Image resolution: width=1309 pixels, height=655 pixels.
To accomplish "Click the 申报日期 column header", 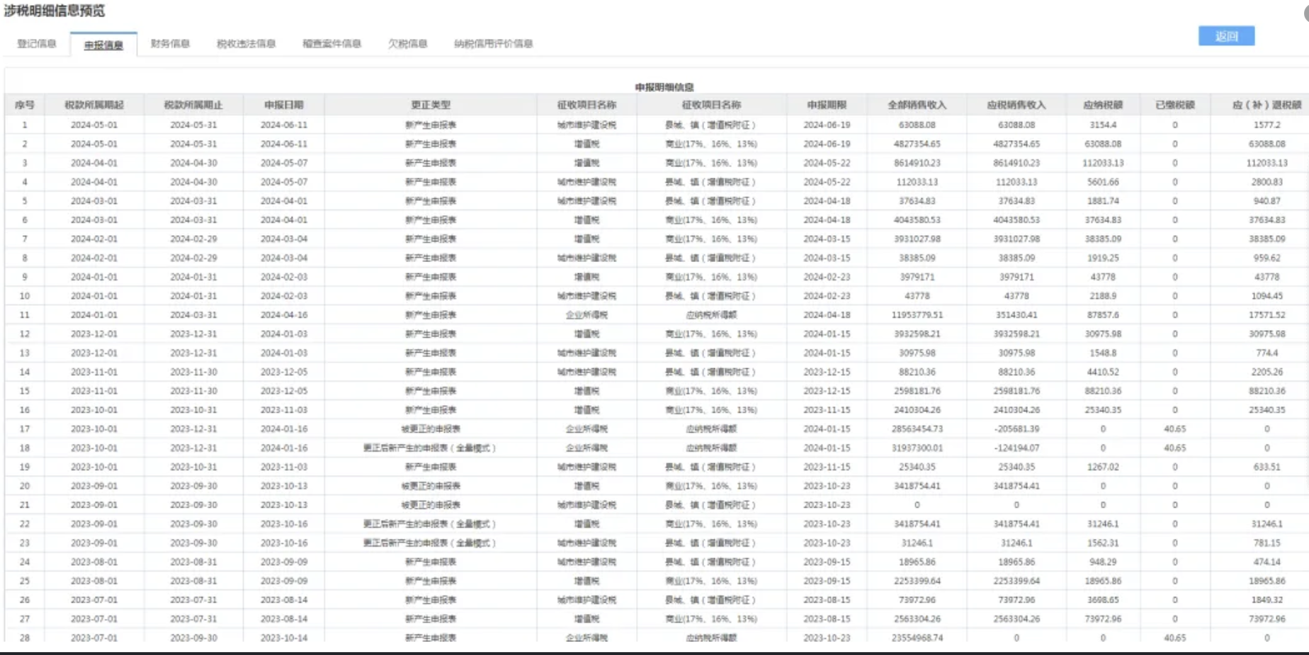I will pyautogui.click(x=284, y=105).
